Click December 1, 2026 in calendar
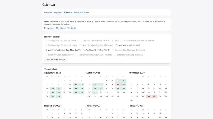 click(x=53, y=114)
